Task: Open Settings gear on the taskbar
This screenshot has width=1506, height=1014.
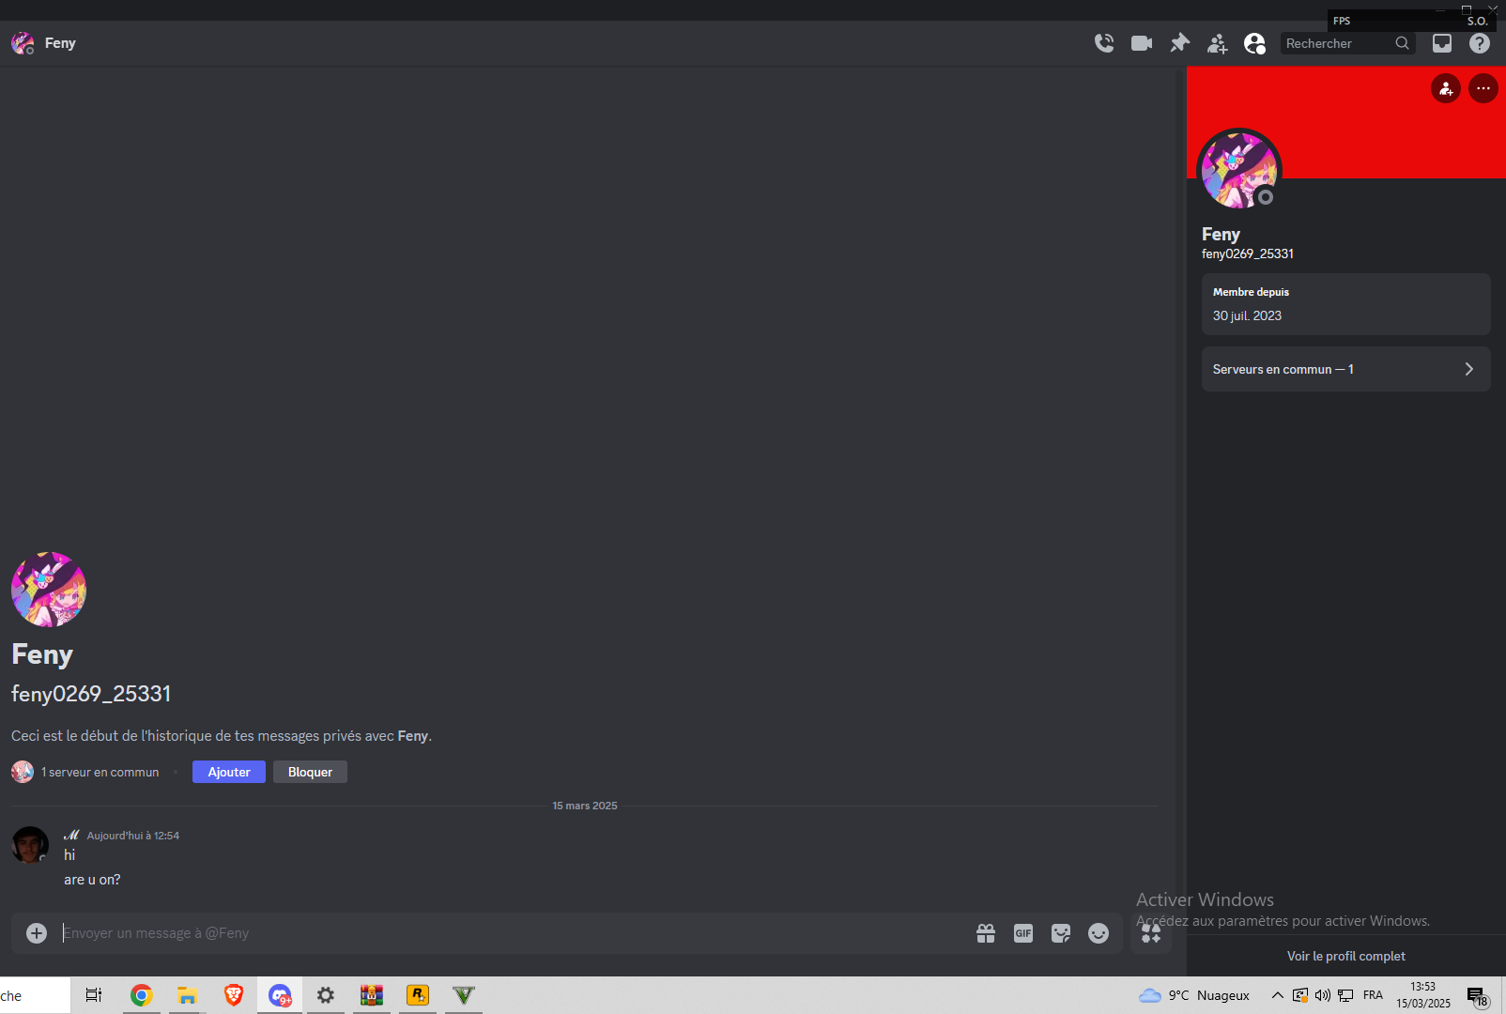Action: 326,995
